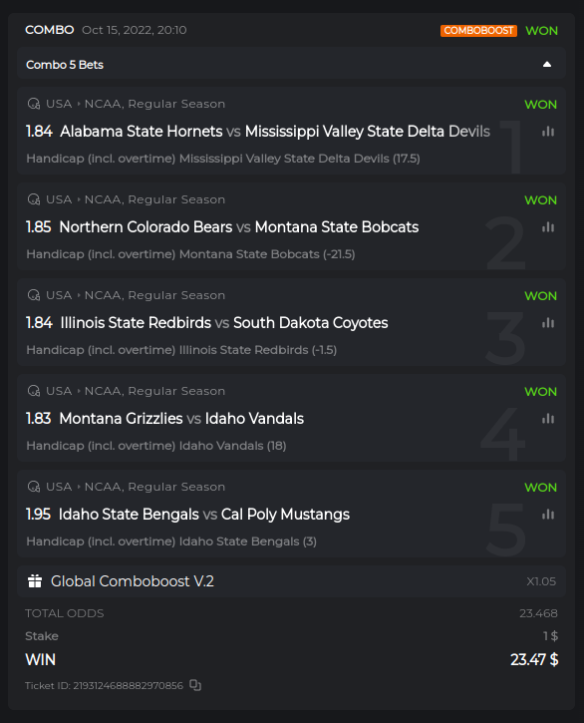Open Idaho State Bengals vs Cal Poly match

click(203, 515)
